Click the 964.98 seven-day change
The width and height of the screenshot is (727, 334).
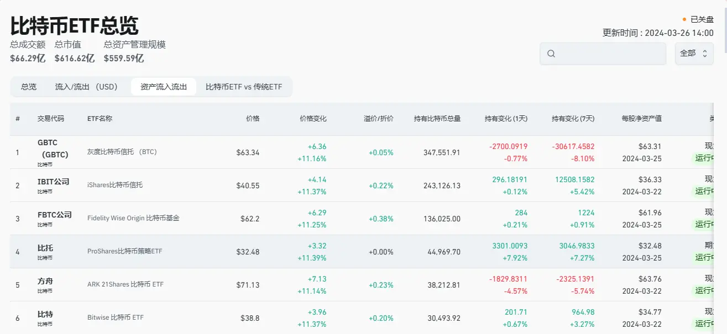[583, 312]
